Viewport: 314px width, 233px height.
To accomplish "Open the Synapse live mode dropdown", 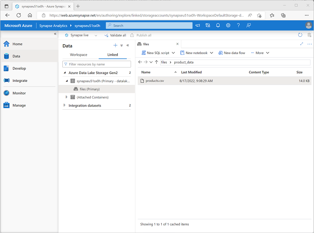I will tap(96, 35).
